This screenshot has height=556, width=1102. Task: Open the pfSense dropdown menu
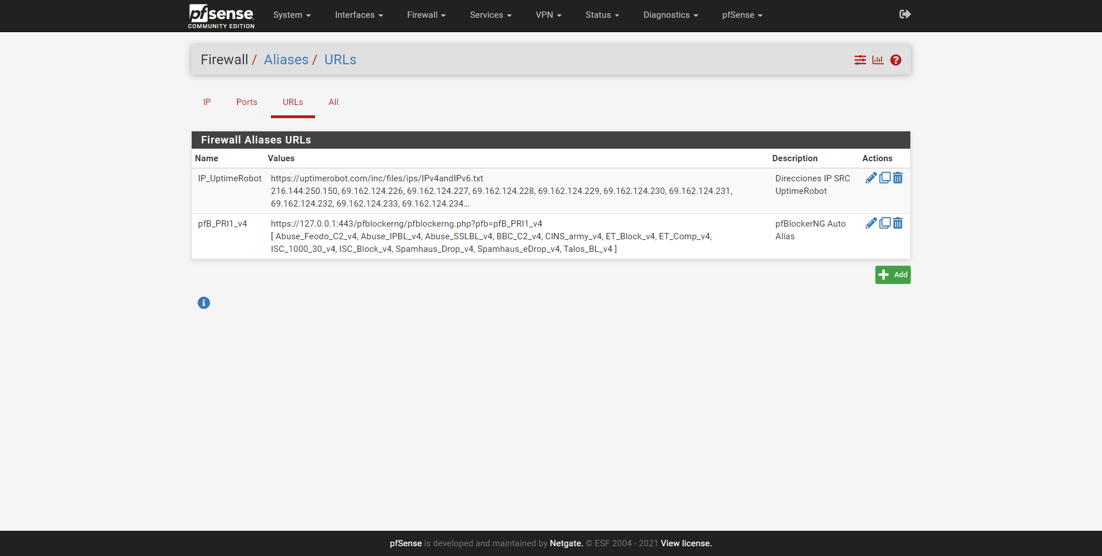[742, 15]
